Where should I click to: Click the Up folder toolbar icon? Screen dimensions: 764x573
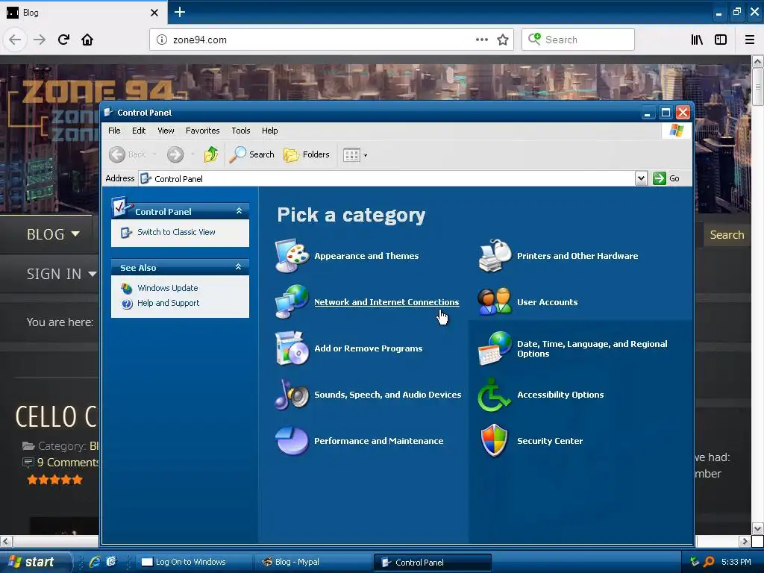[211, 154]
